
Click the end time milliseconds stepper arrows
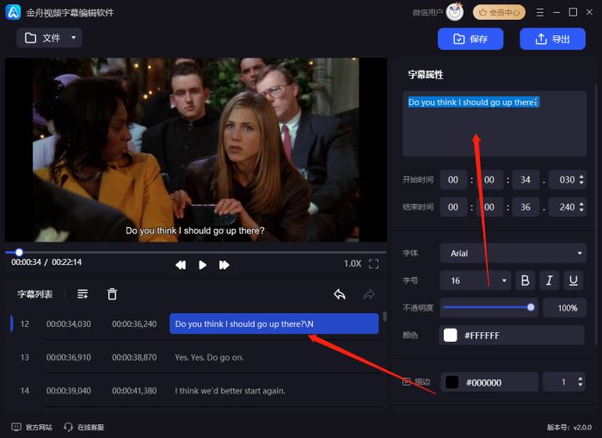pyautogui.click(x=581, y=207)
